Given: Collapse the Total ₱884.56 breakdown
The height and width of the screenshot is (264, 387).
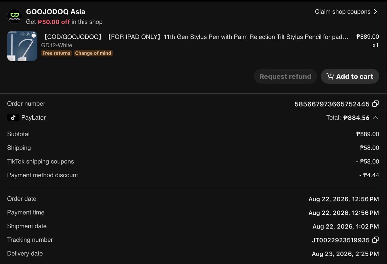Looking at the screenshot, I should [375, 118].
